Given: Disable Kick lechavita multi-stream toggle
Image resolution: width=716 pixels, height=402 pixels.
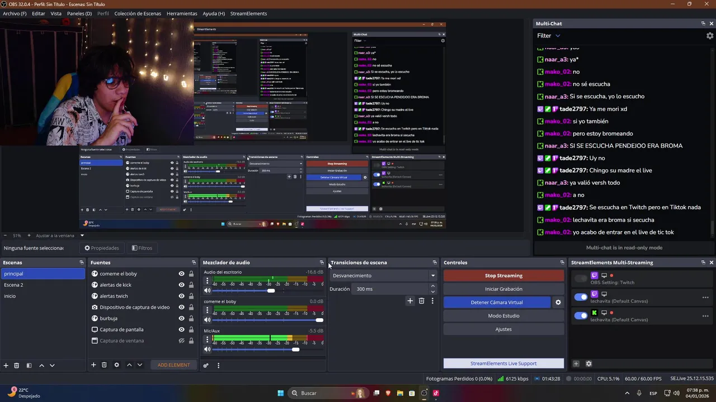Looking at the screenshot, I should (x=581, y=315).
